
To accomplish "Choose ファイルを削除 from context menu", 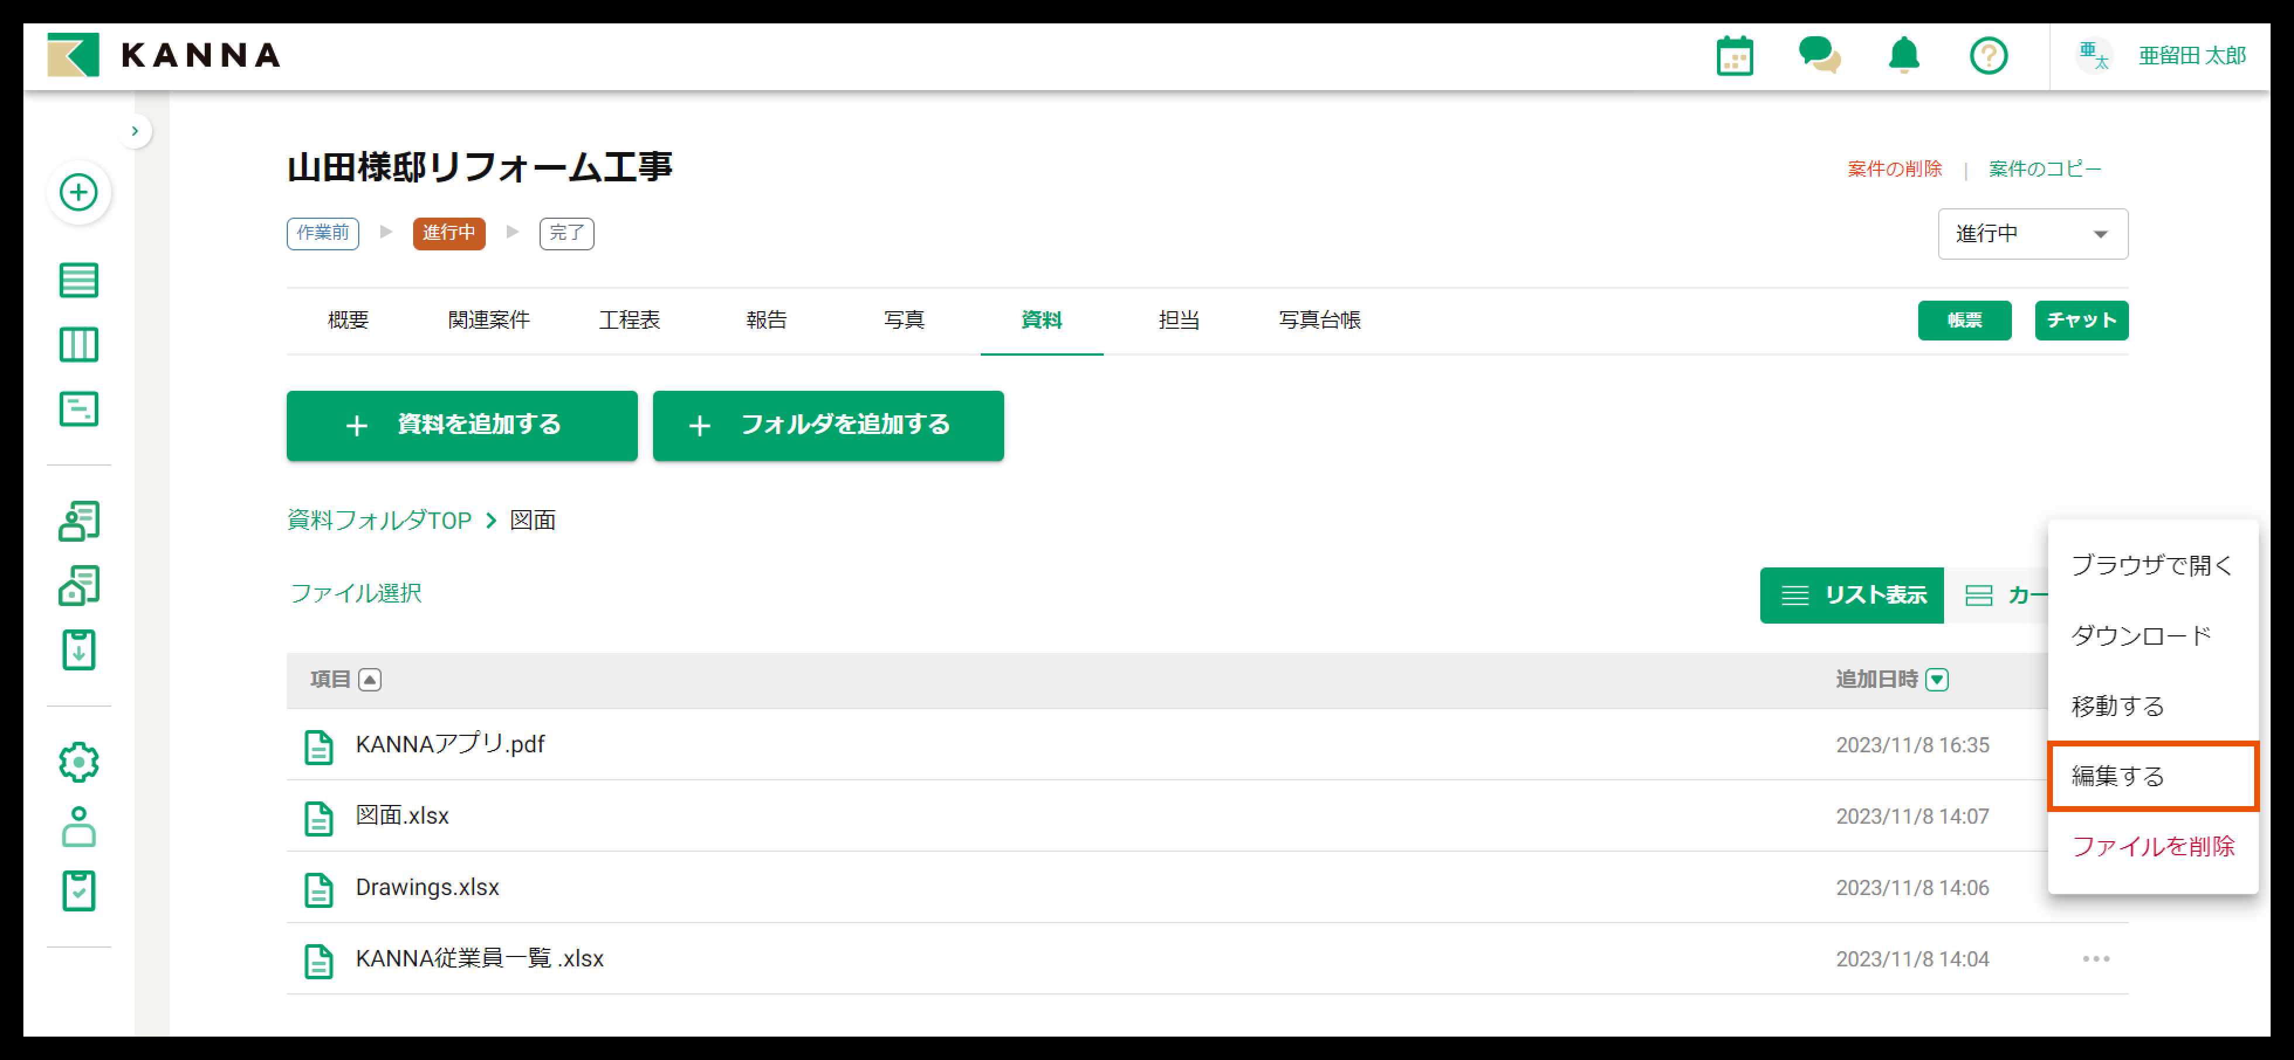I will pyautogui.click(x=2152, y=846).
